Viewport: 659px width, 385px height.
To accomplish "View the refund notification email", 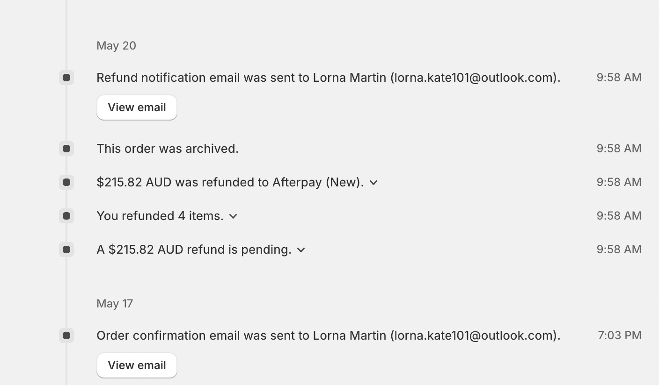I will click(137, 107).
